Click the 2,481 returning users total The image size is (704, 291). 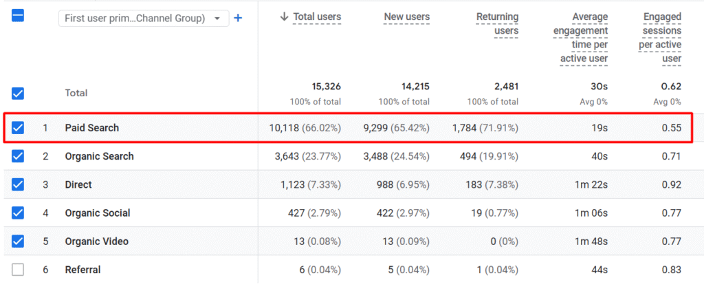pos(505,86)
